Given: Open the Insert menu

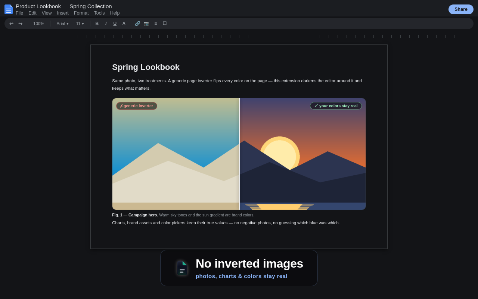Looking at the screenshot, I should coord(63,13).
